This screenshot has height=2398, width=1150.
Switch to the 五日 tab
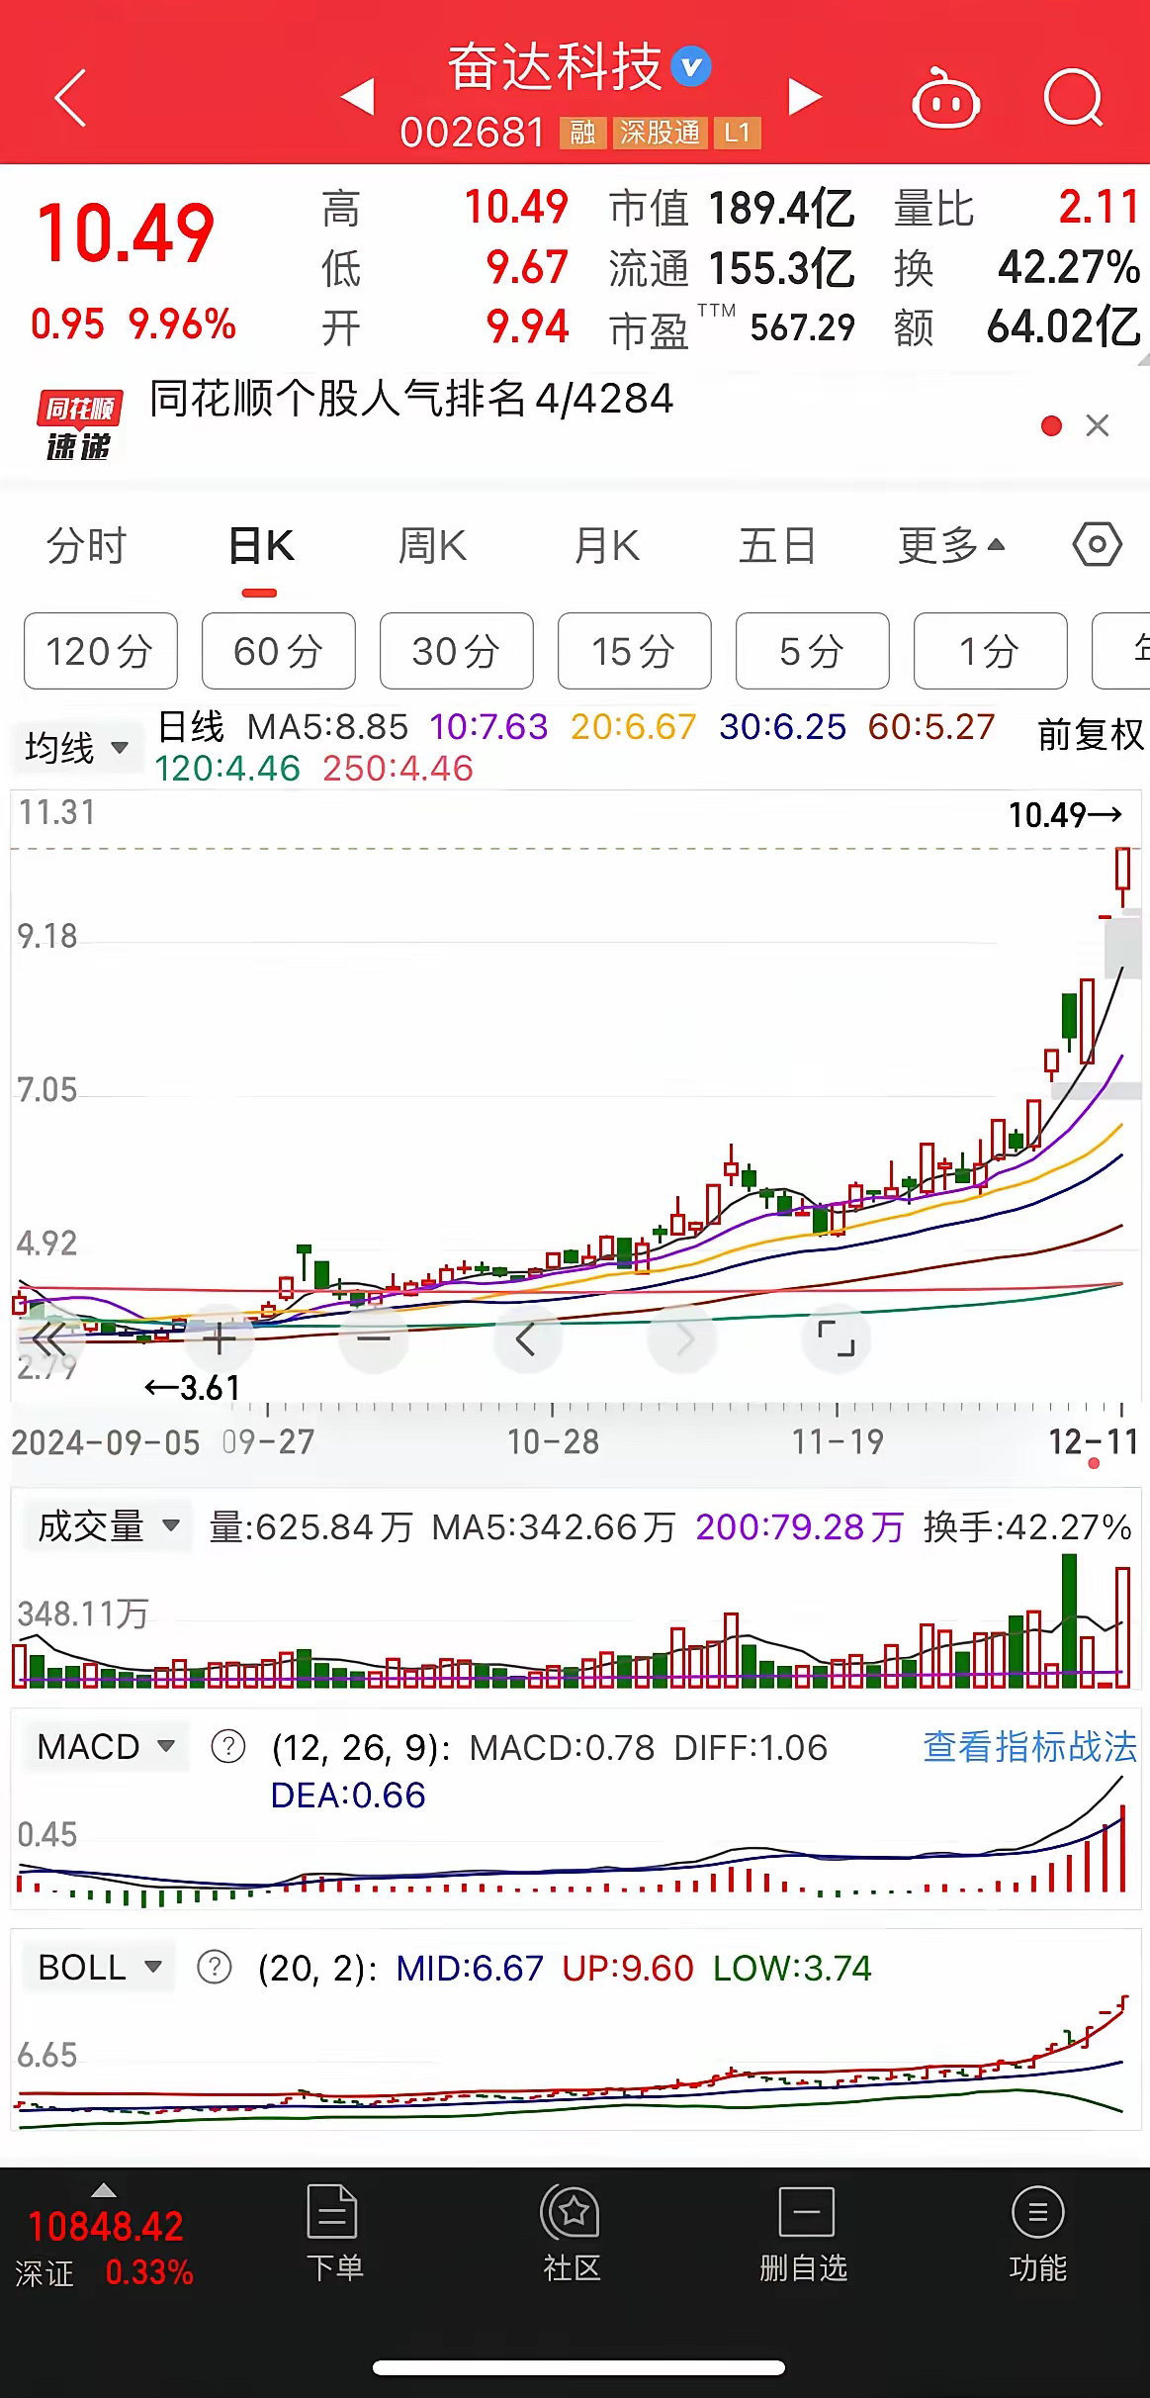[777, 546]
